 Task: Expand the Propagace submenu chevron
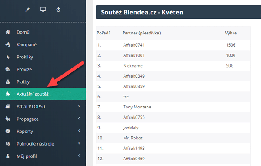pyautogui.click(x=79, y=119)
